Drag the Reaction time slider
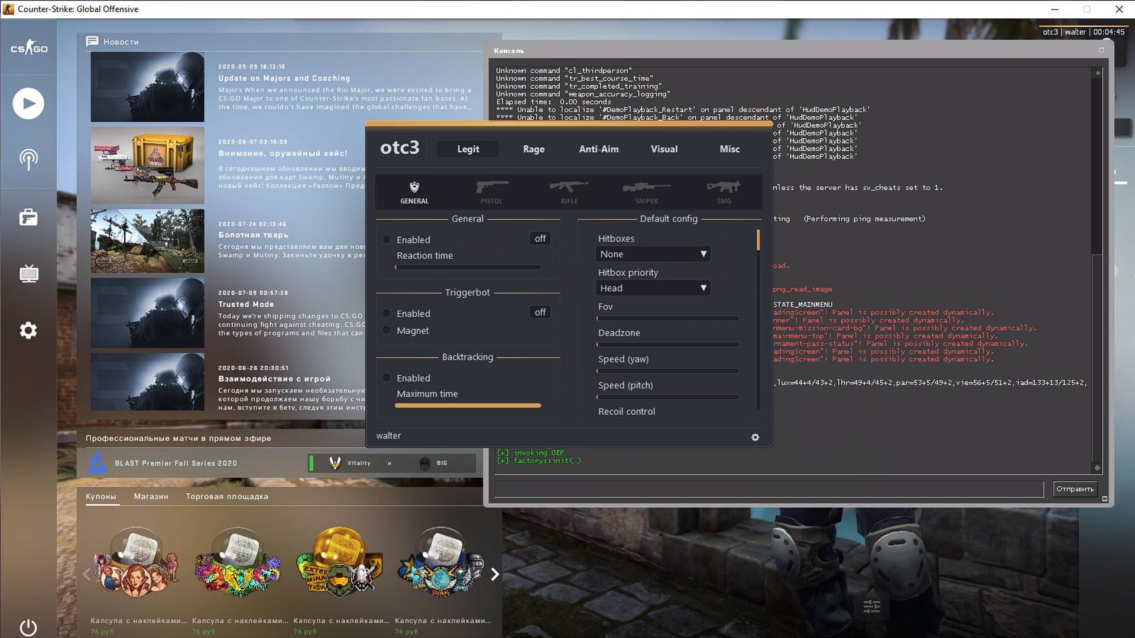Screen dimensions: 1135x638 coord(397,266)
